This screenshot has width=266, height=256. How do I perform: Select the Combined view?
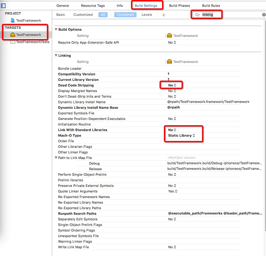pos(125,15)
